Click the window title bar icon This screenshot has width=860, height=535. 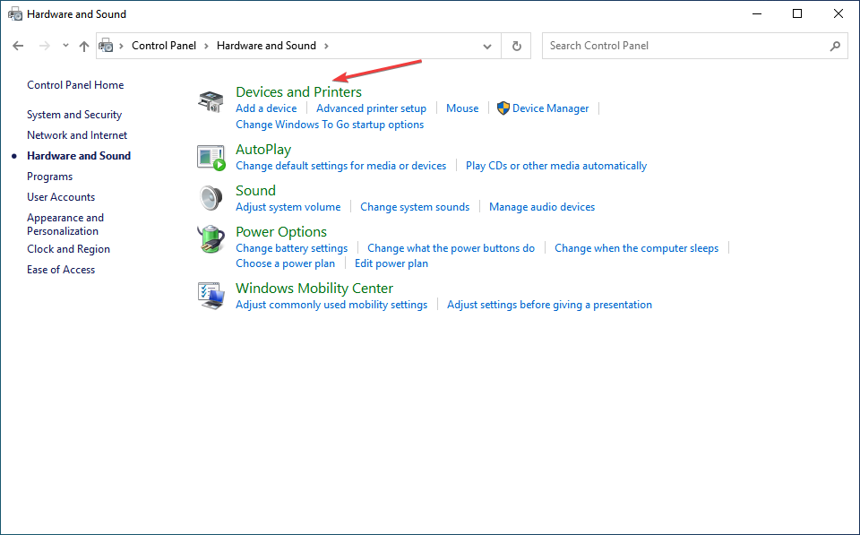coord(15,14)
